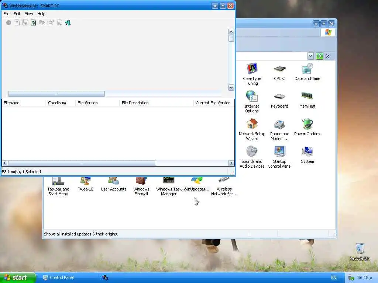Maximize the WinUpdatesList window

(x=223, y=6)
